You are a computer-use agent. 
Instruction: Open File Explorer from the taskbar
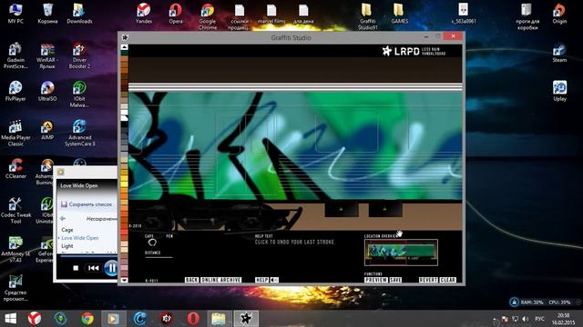coord(219,319)
